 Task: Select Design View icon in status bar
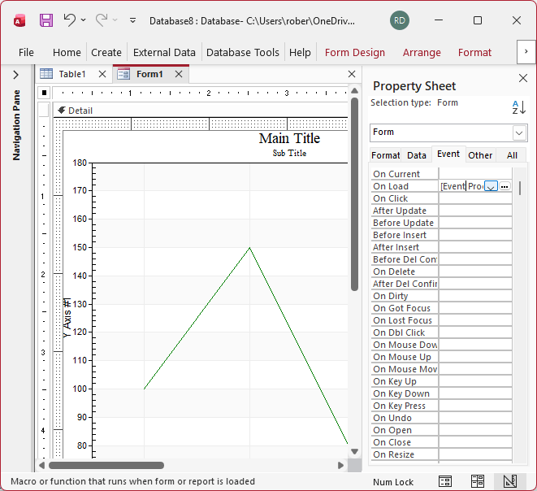[x=510, y=481]
